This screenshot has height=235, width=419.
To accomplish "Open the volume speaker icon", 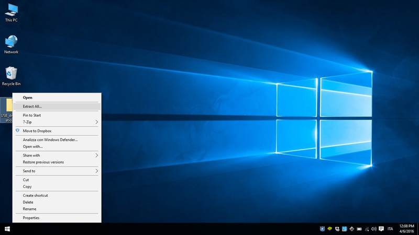I will click(x=374, y=229).
